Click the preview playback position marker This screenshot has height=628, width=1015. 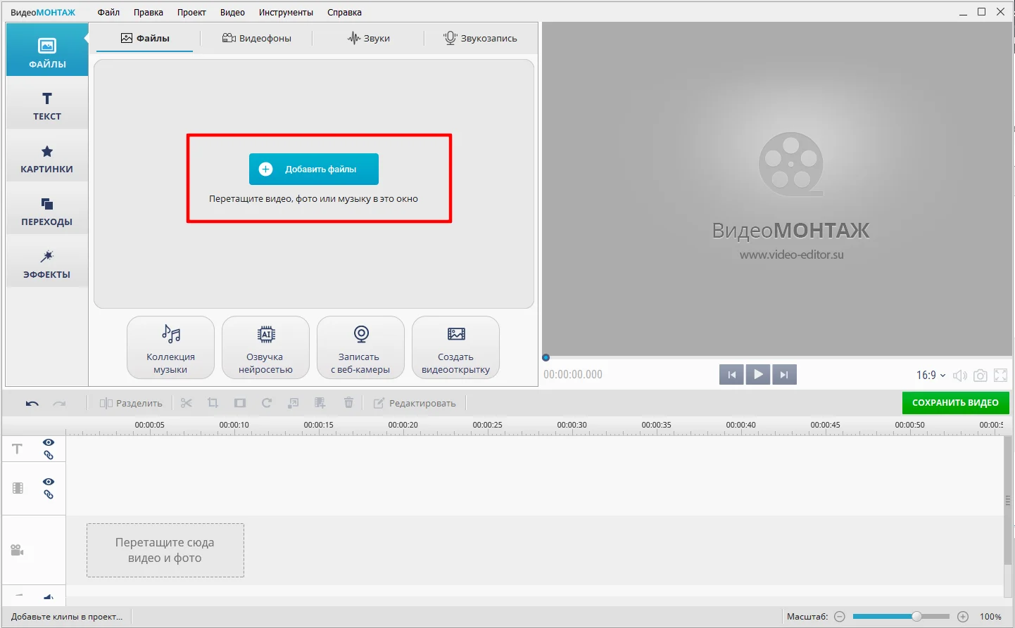point(546,358)
